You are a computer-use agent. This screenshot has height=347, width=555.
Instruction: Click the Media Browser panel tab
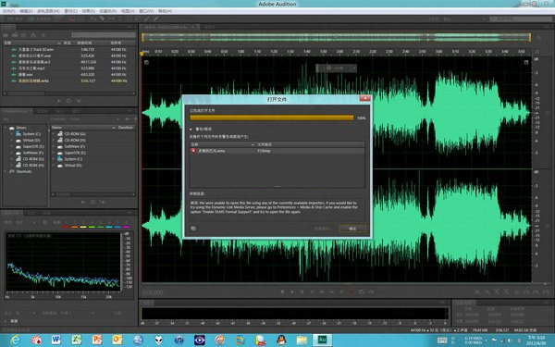click(16, 111)
